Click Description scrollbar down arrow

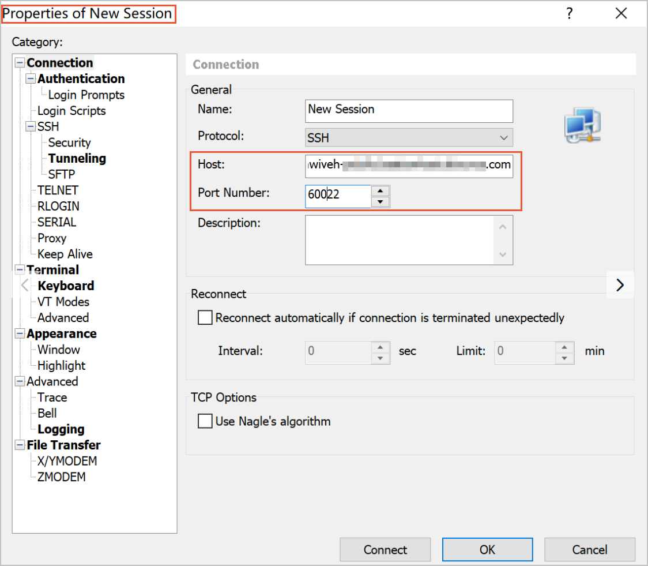click(503, 254)
